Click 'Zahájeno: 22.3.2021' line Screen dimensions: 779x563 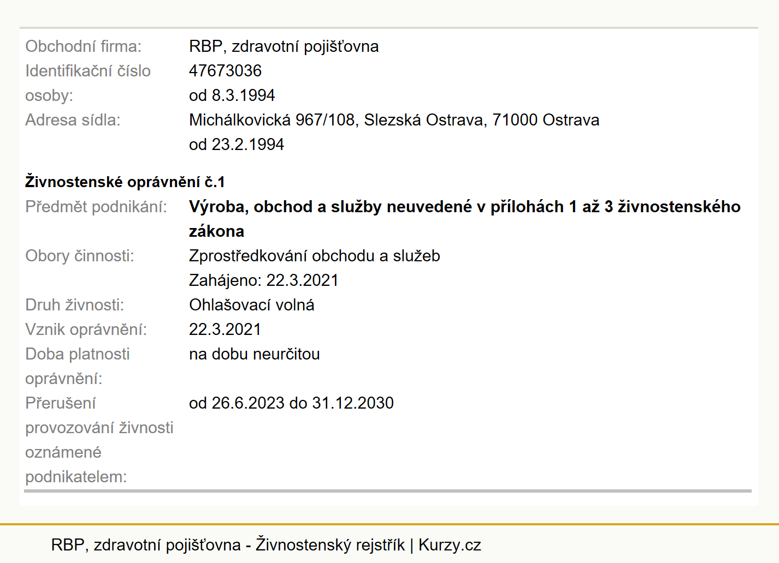click(263, 280)
